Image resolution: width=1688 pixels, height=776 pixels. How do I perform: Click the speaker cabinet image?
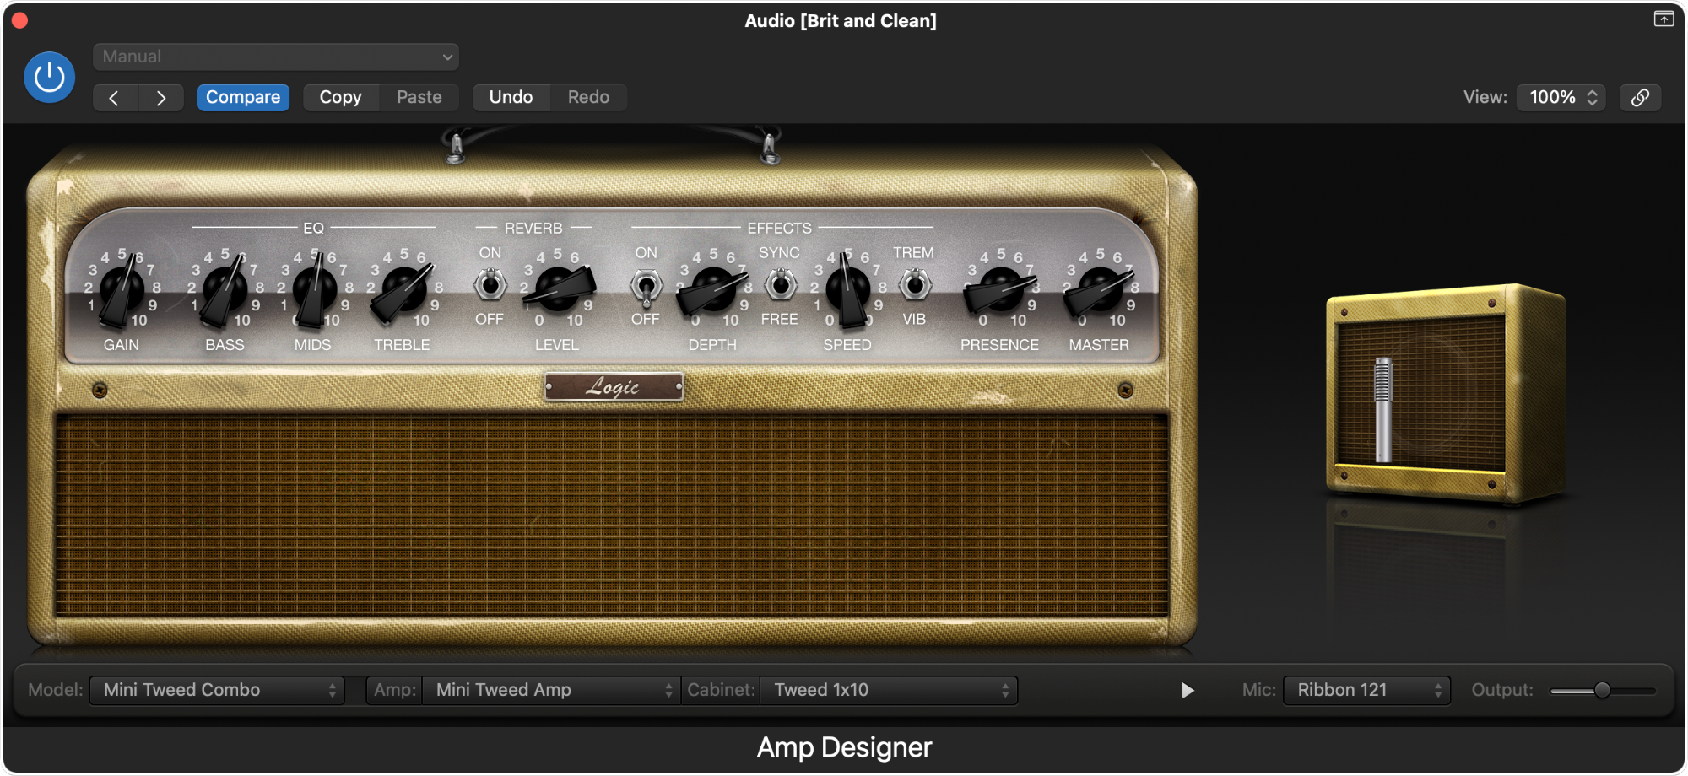tap(1447, 394)
